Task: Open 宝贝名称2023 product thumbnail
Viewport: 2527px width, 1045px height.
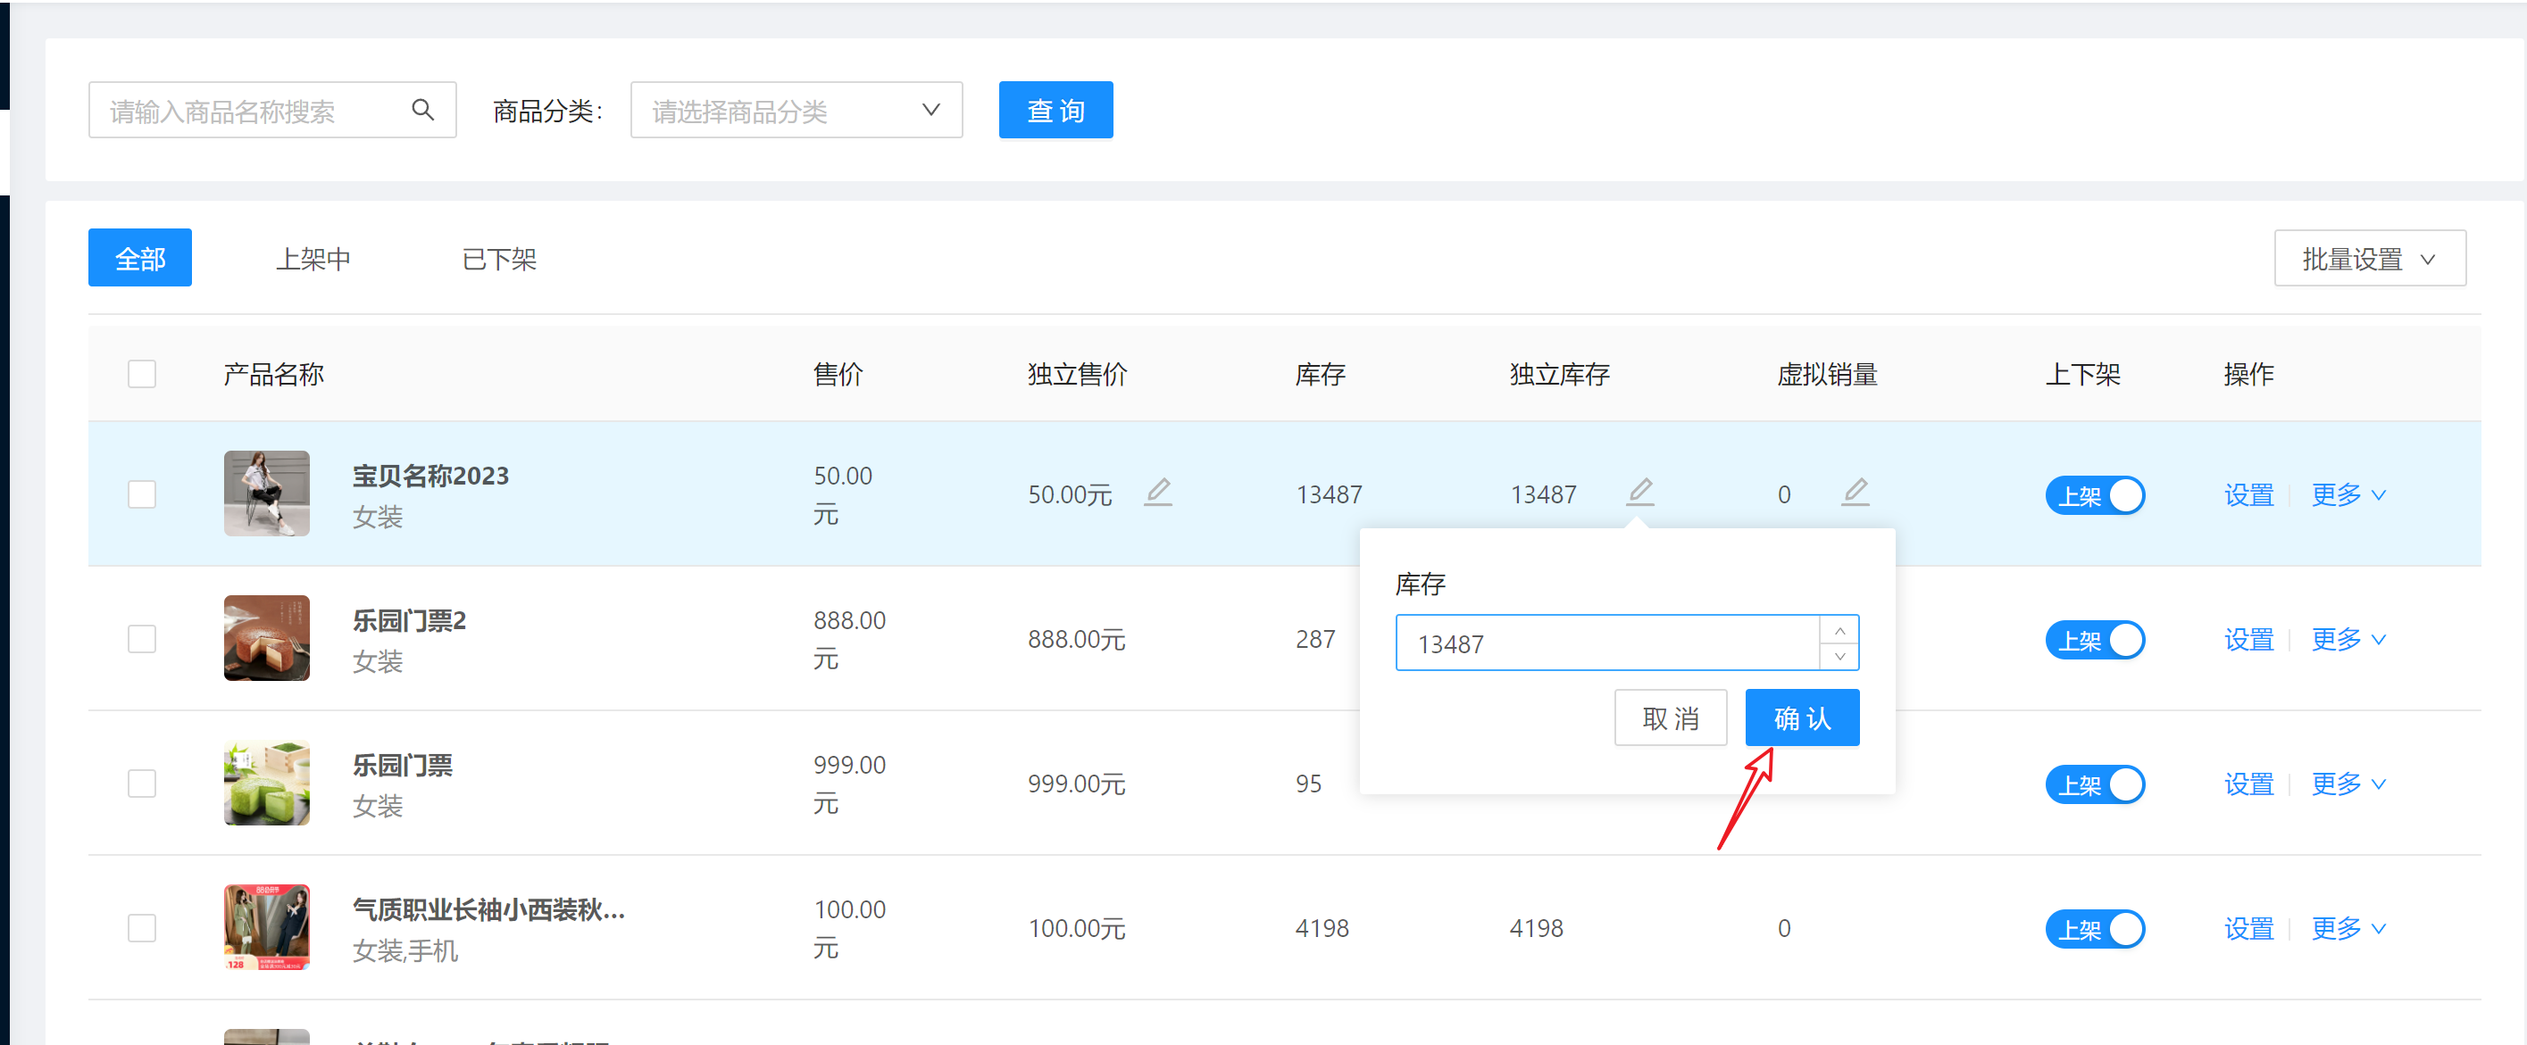Action: 267,494
